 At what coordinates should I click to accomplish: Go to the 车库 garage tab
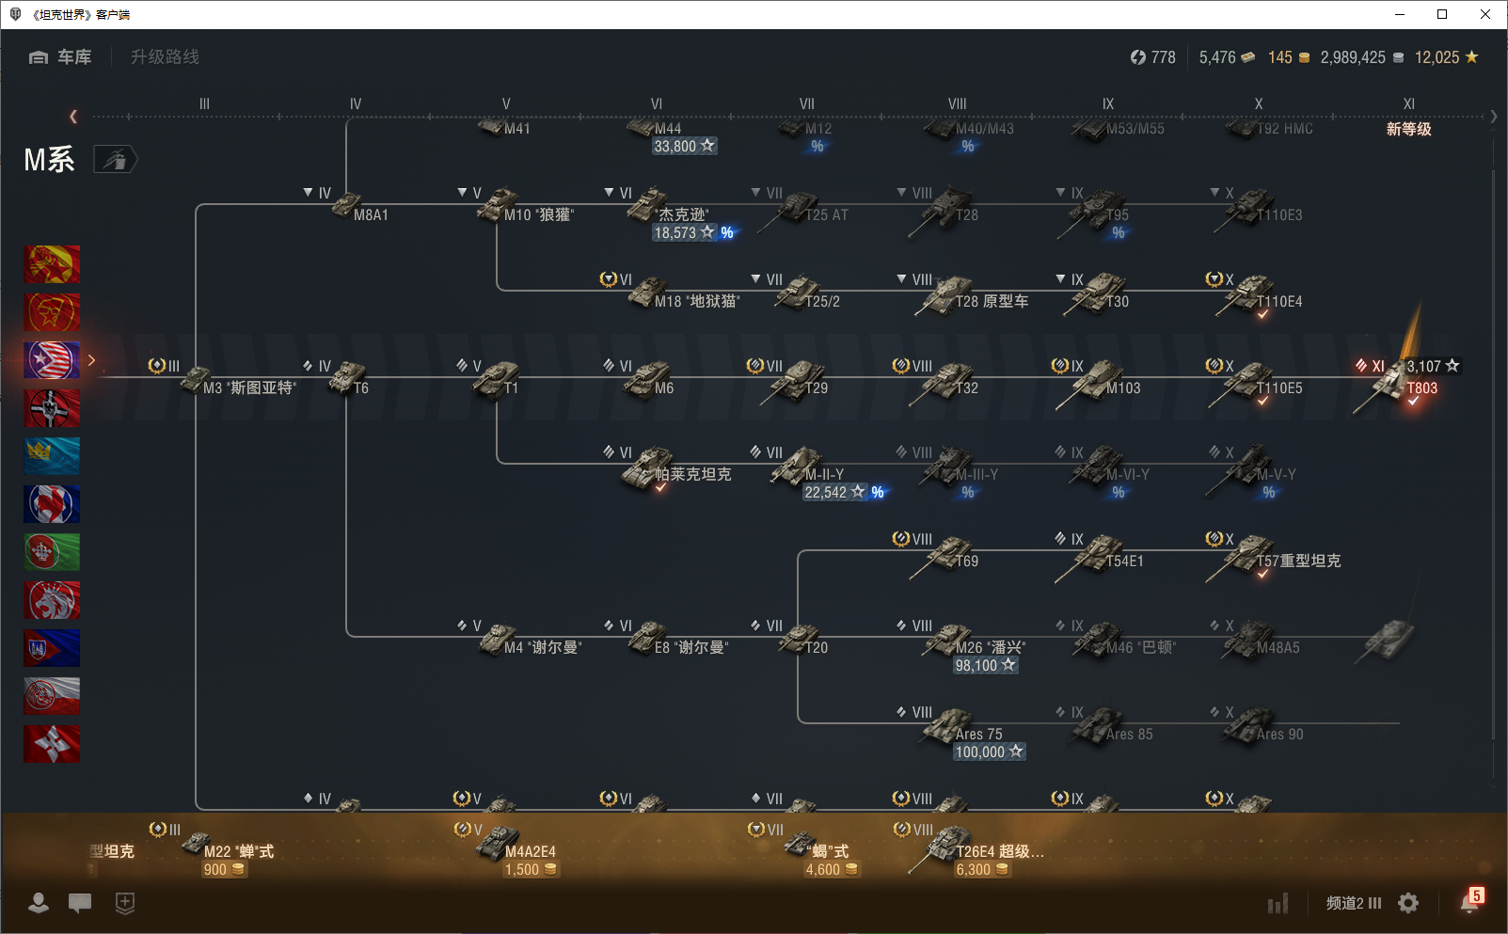[x=61, y=57]
